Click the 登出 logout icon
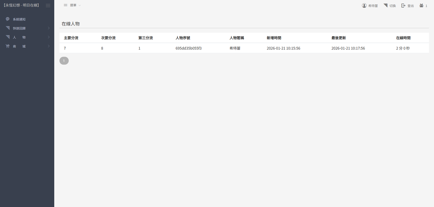 click(x=403, y=5)
